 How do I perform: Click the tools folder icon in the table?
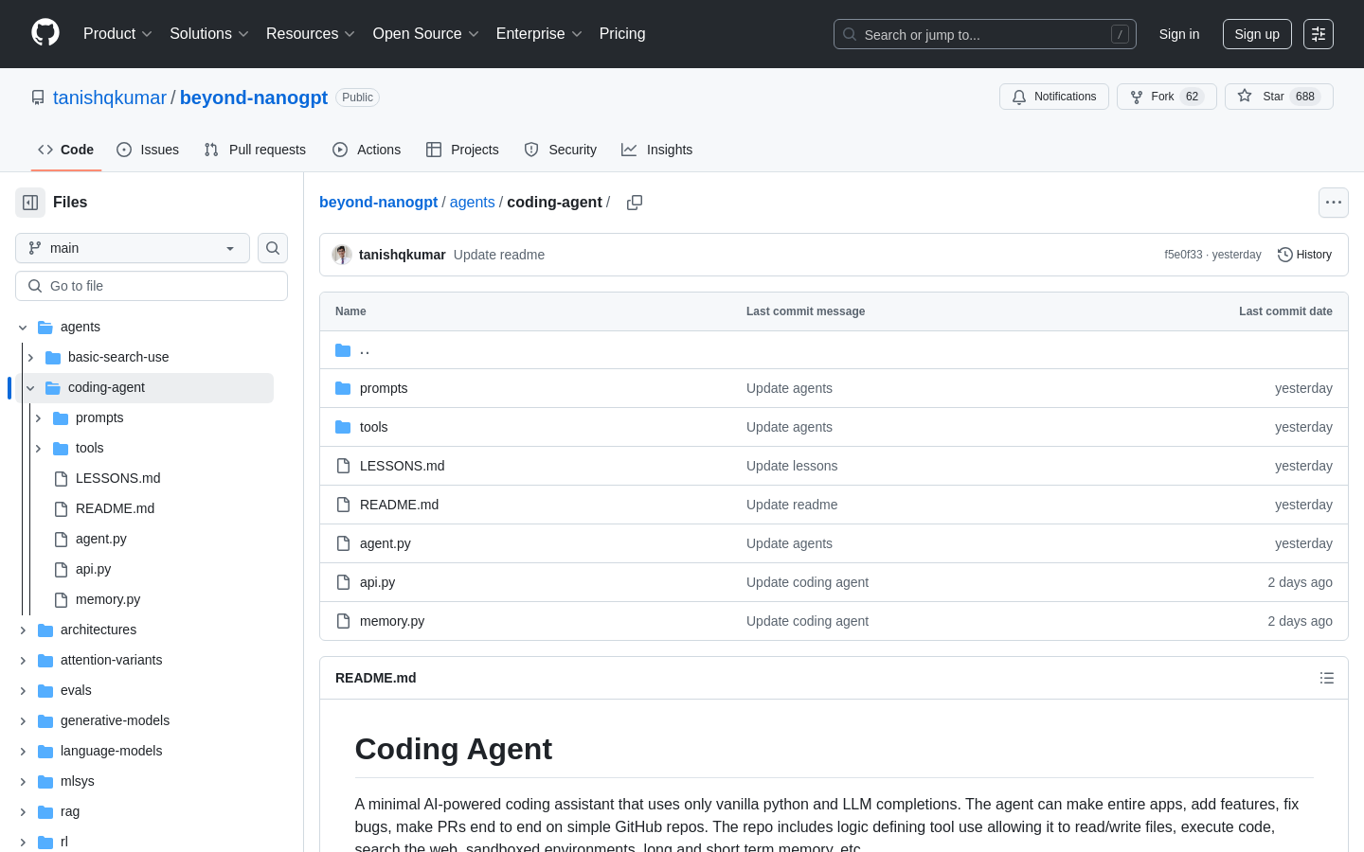[343, 427]
